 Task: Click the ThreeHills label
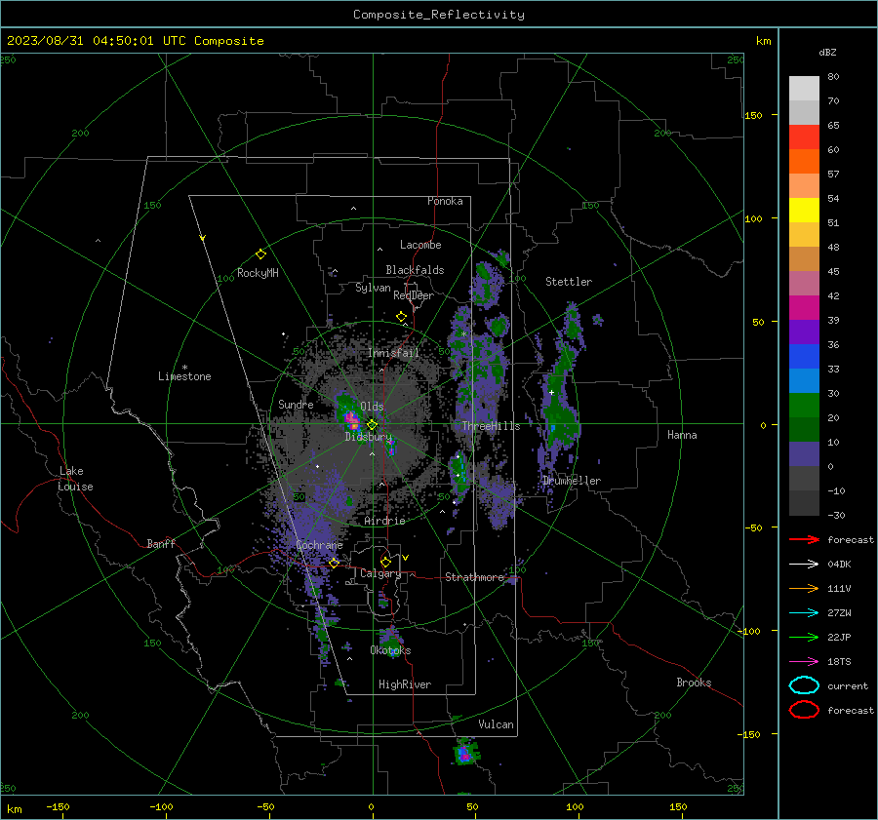[x=491, y=426]
